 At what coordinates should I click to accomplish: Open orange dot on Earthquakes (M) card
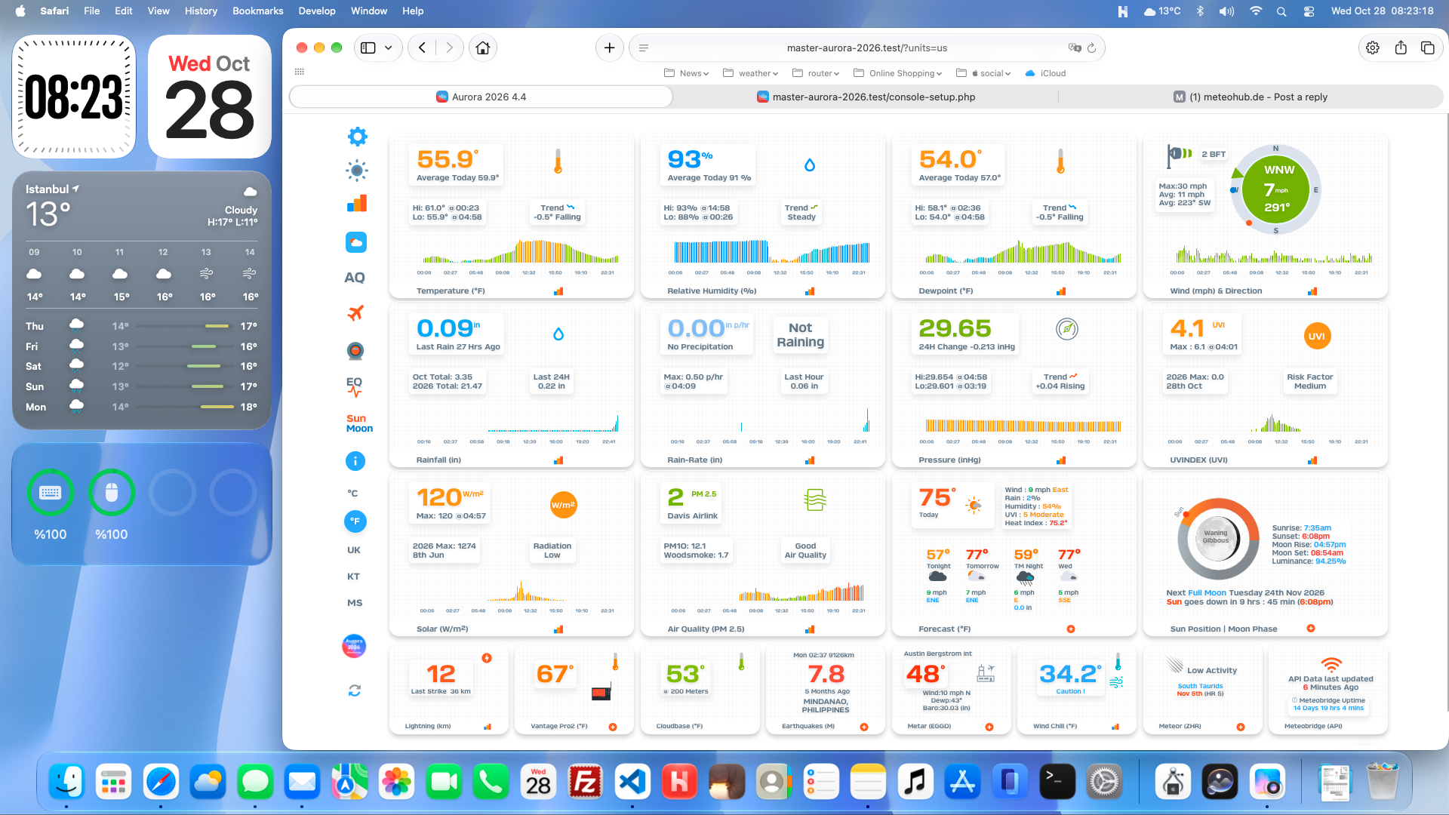(x=864, y=727)
